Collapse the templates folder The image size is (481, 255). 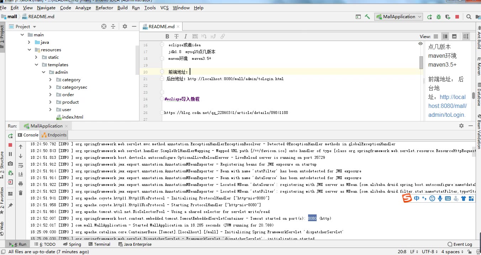[x=36, y=65]
